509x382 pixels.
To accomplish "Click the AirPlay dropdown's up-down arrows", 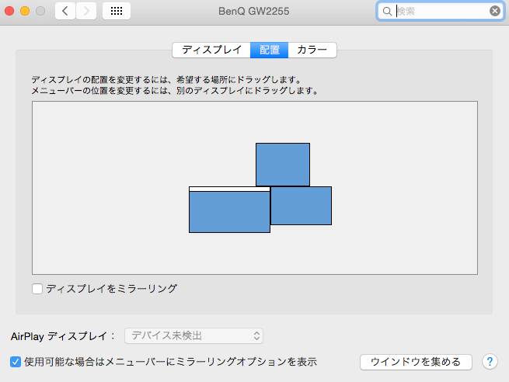I will tap(256, 335).
